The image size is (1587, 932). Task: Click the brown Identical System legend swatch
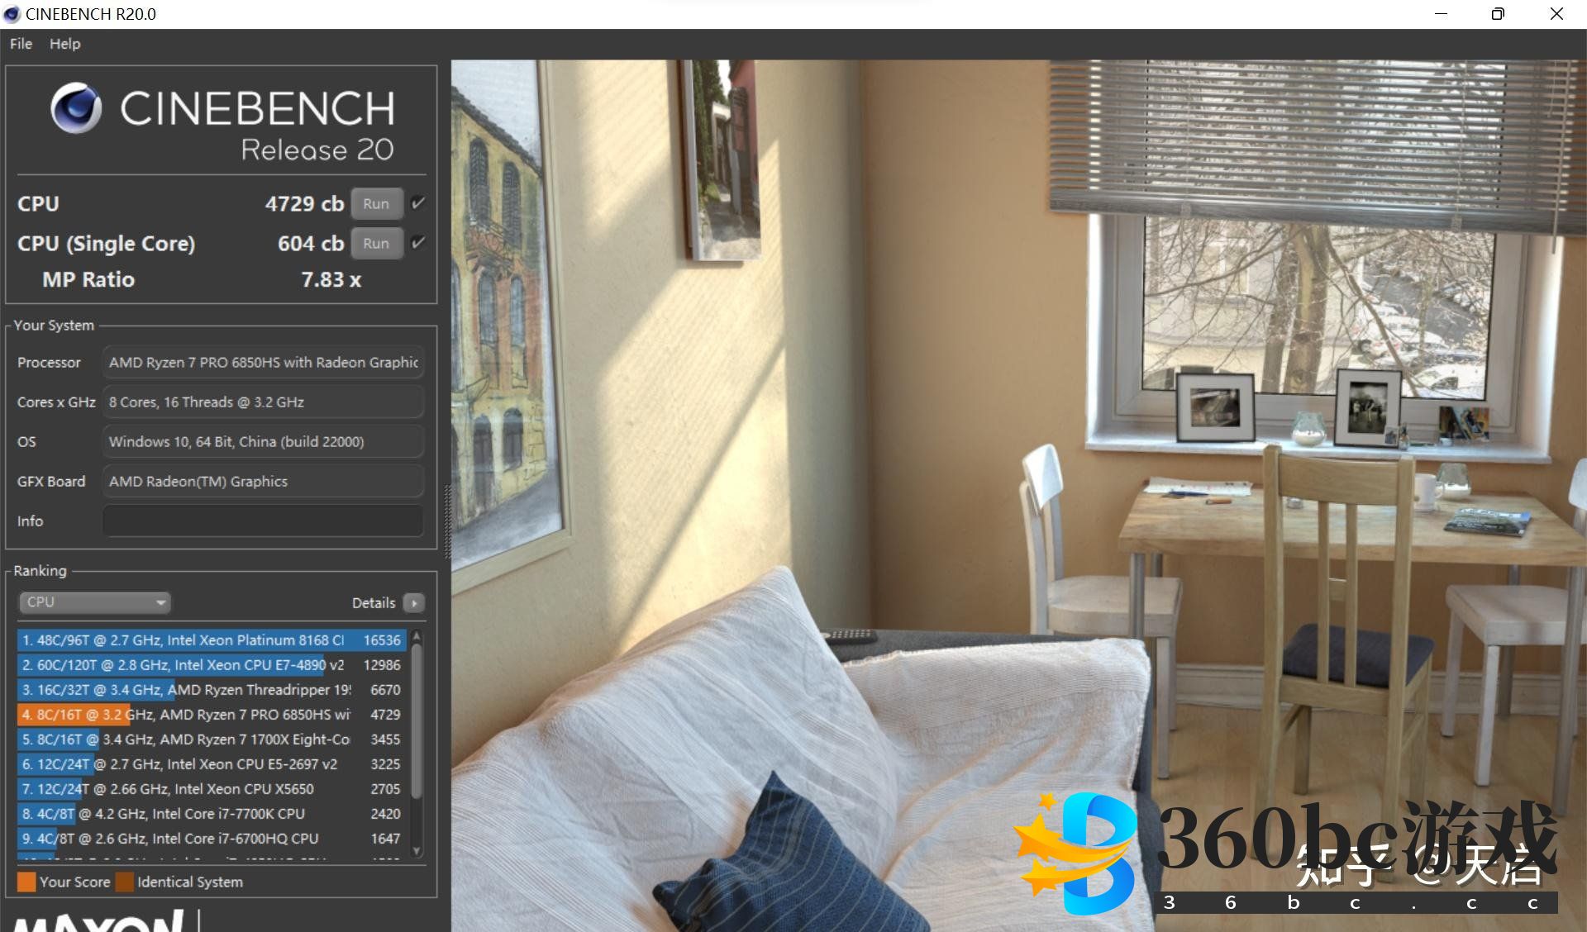coord(125,882)
